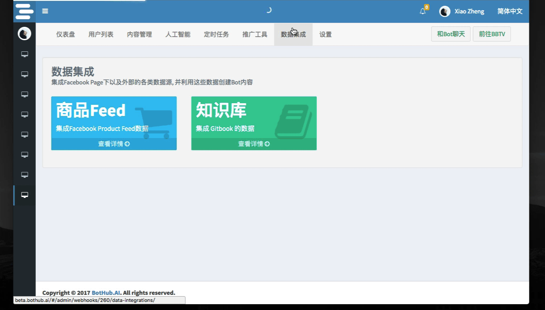Select the highlighted active monitor icon in the sidebar
545x310 pixels.
coord(25,195)
